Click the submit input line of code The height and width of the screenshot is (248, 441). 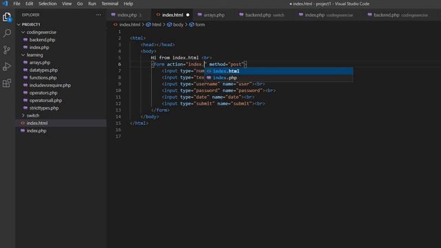[213, 104]
